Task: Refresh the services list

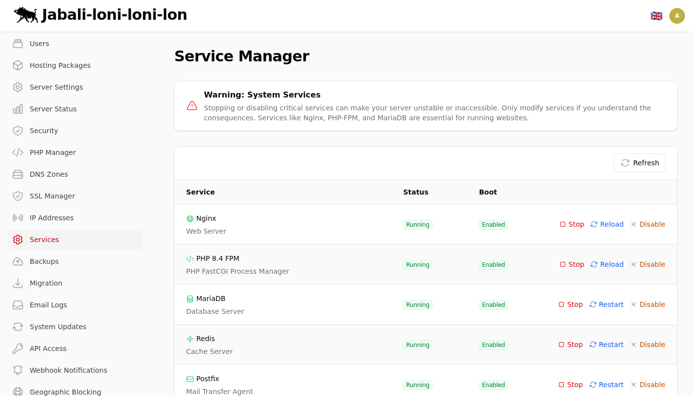Action: [x=640, y=163]
